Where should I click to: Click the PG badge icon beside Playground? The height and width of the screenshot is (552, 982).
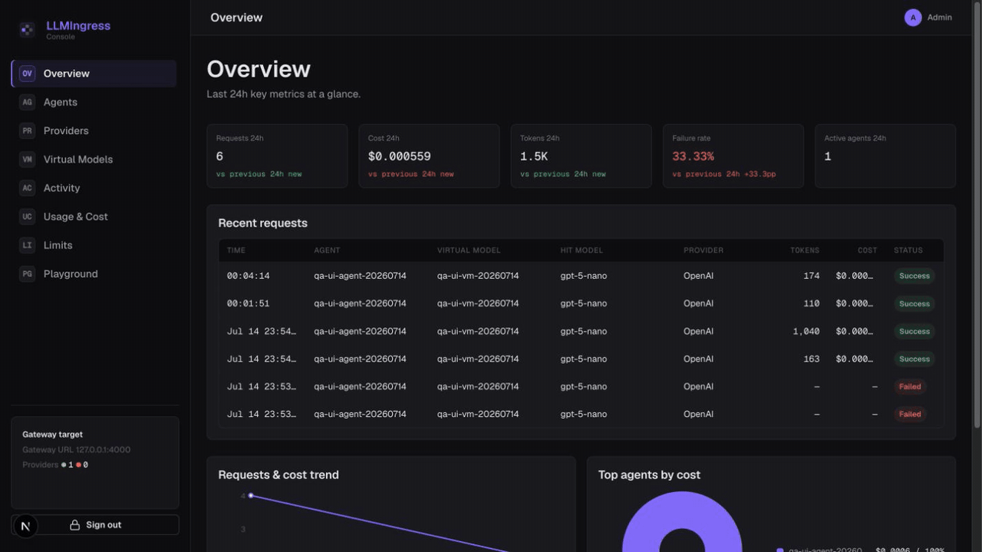[27, 274]
